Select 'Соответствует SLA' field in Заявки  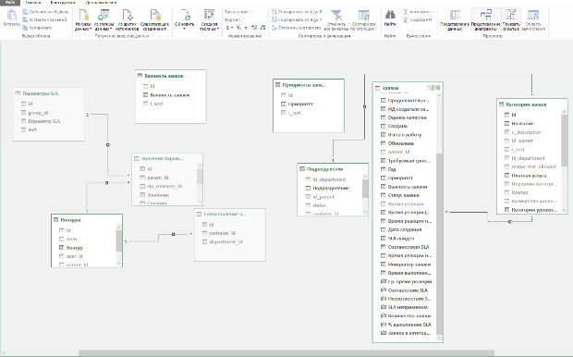(408, 247)
